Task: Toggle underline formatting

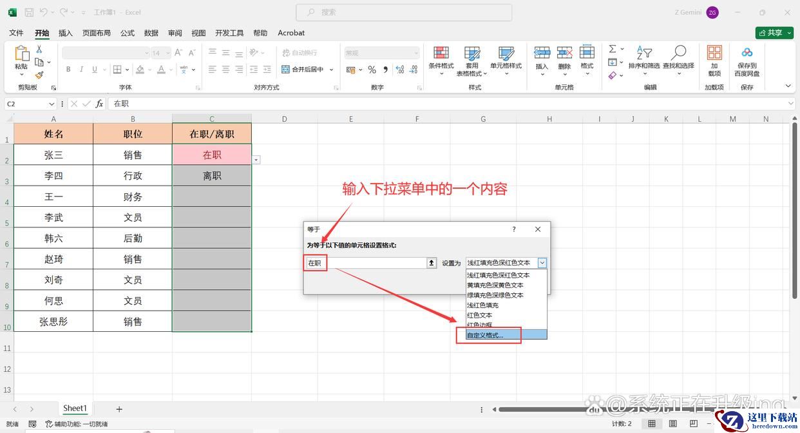Action: (x=95, y=70)
